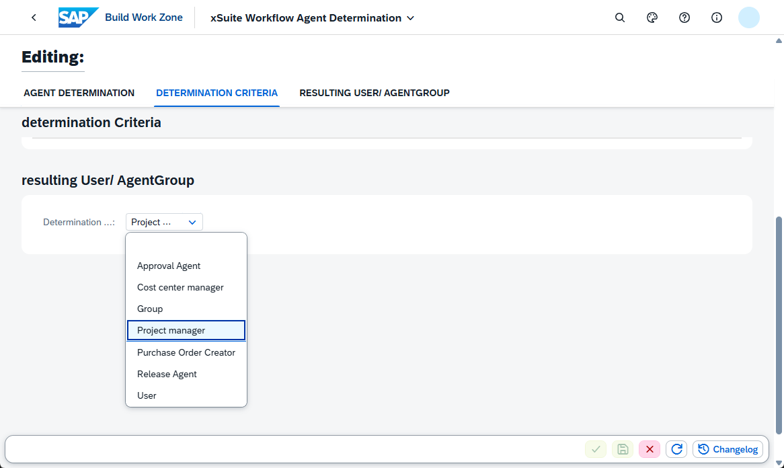Viewport: 784px width, 468px height.
Task: Select Cost center manager option
Action: click(186, 288)
